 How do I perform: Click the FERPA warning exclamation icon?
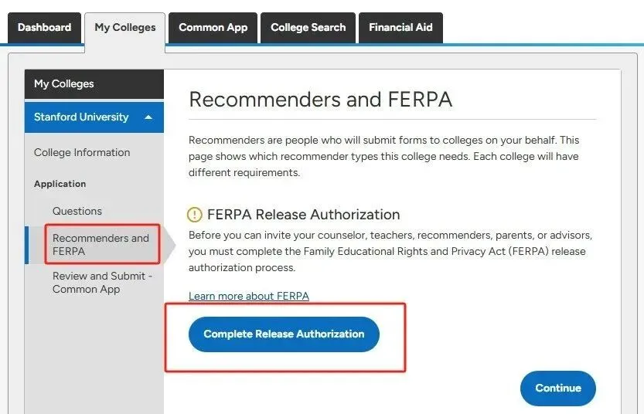click(196, 215)
